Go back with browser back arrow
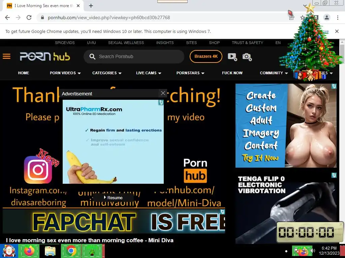Image resolution: width=345 pixels, height=258 pixels. [x=7, y=17]
